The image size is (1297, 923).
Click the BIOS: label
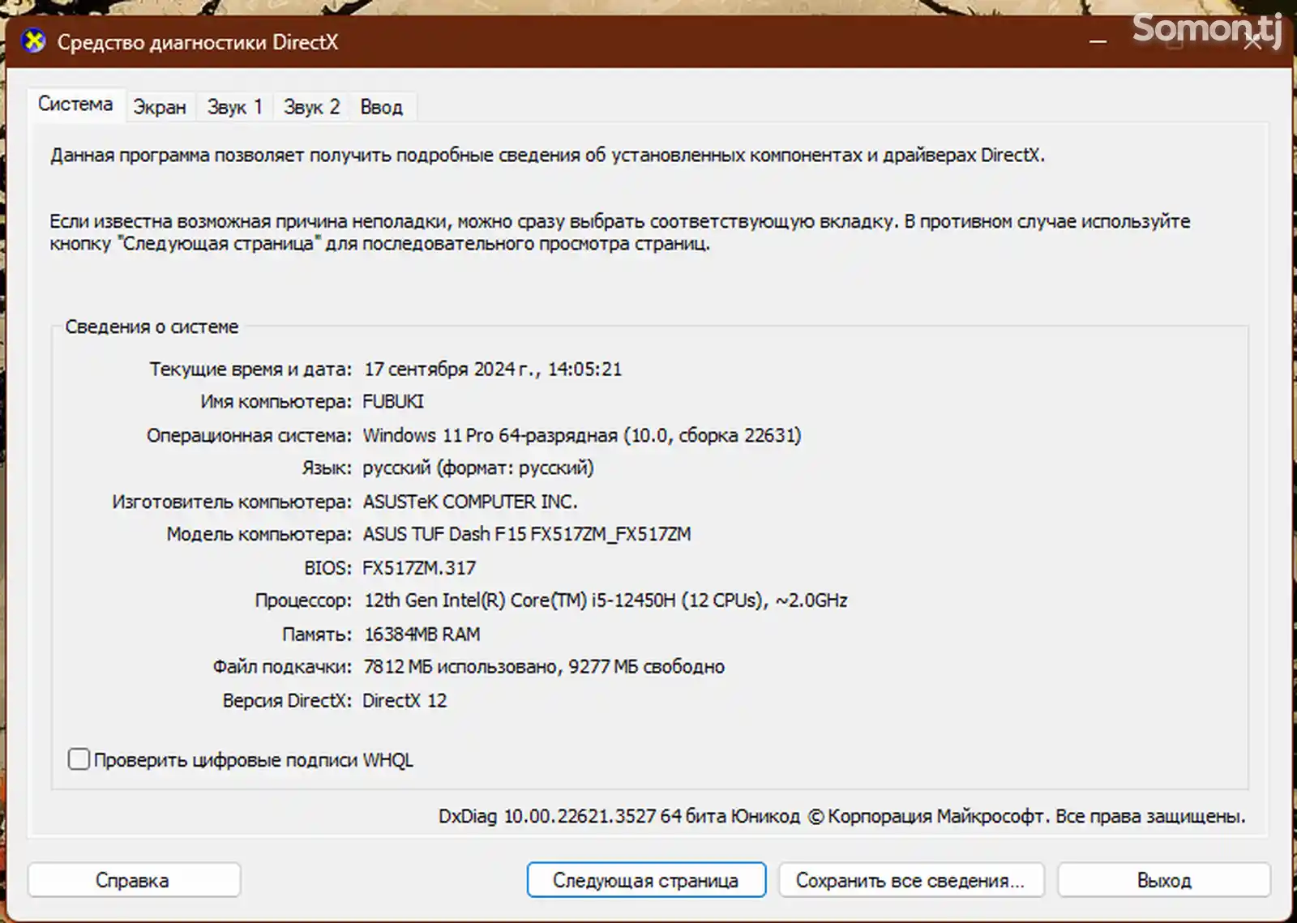[x=328, y=568]
